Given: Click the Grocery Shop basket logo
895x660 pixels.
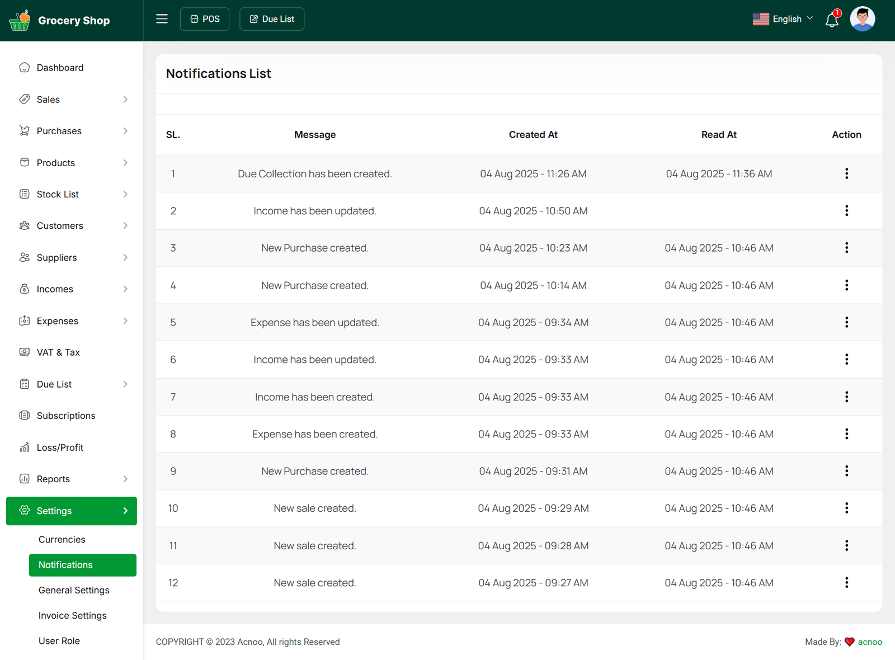Looking at the screenshot, I should 20,20.
